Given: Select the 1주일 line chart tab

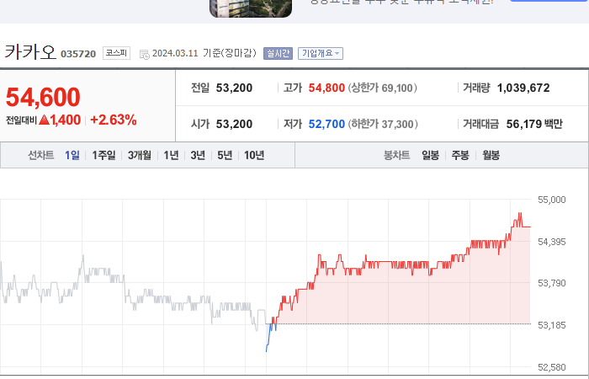Looking at the screenshot, I should [103, 155].
